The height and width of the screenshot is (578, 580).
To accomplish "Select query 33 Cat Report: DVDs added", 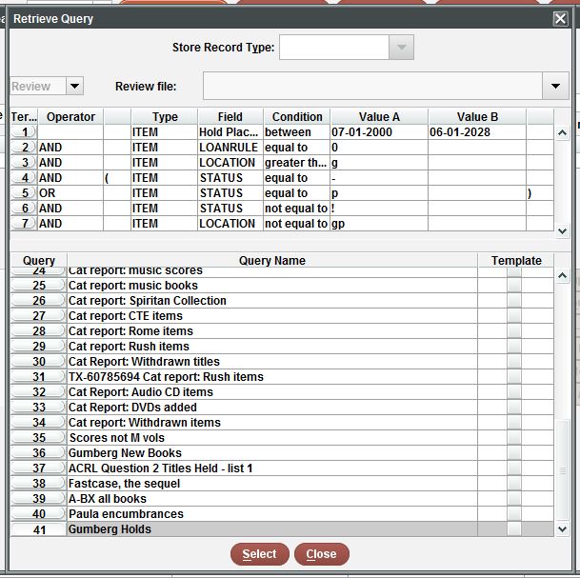I will (x=272, y=408).
